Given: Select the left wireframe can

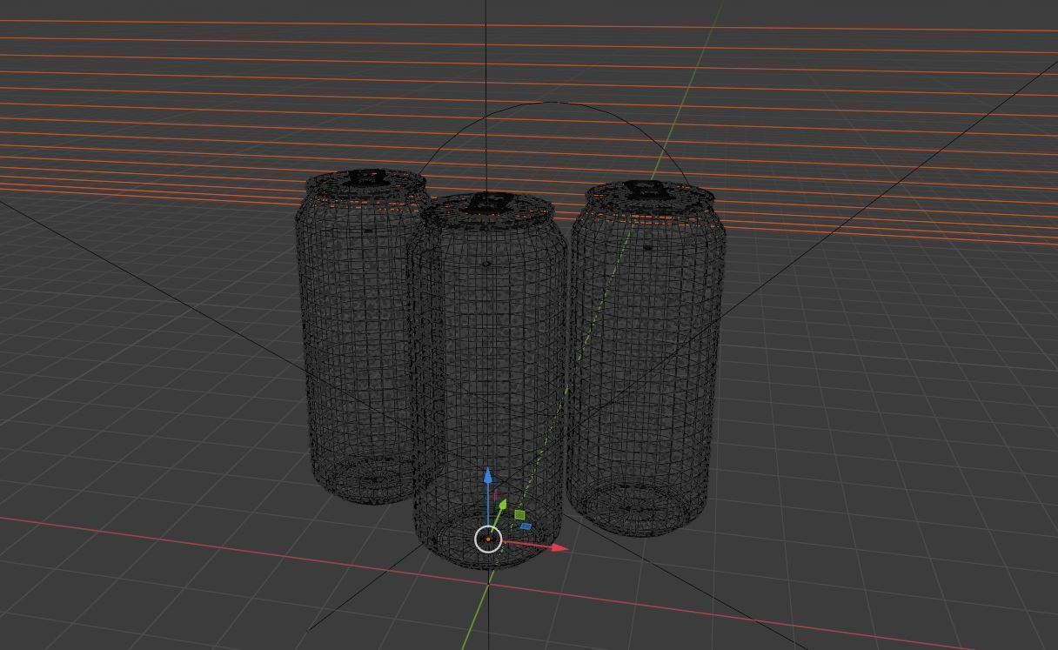Looking at the screenshot, I should click(x=363, y=337).
